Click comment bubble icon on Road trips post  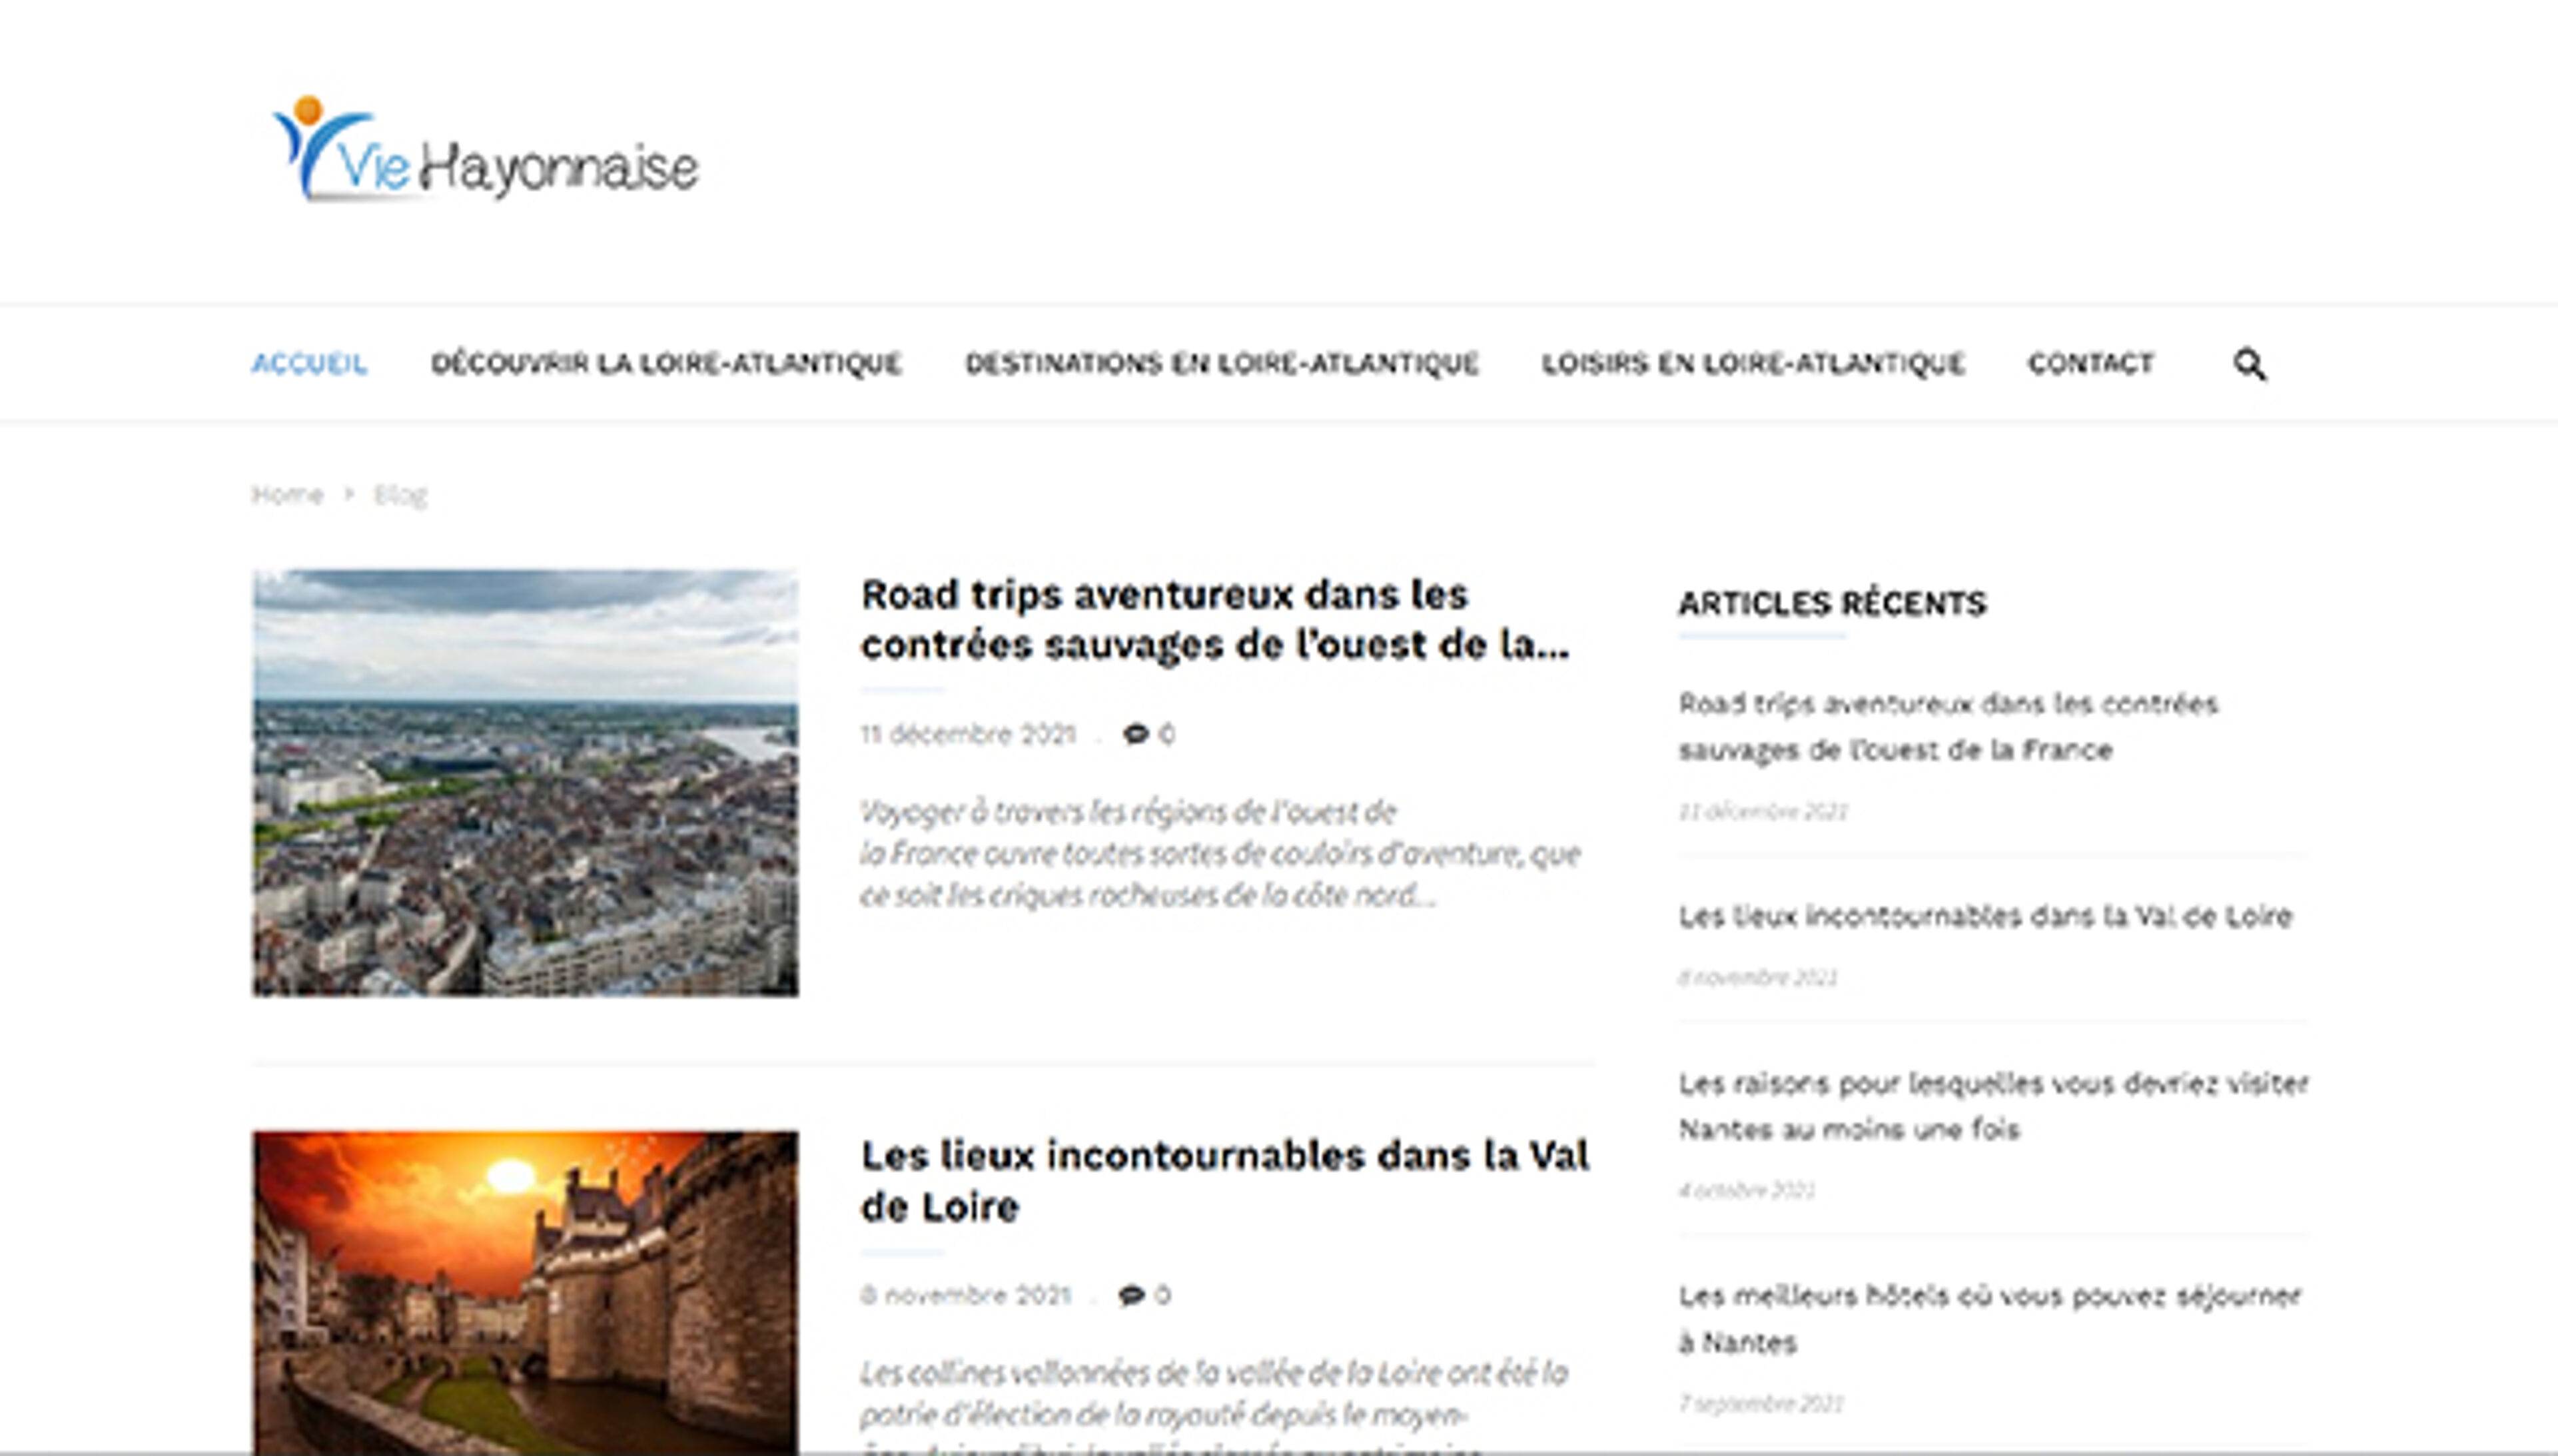pos(1135,734)
